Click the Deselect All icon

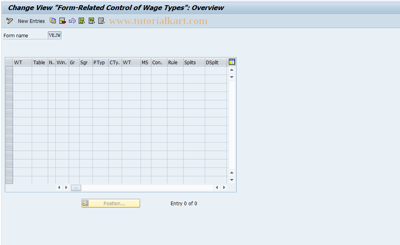coord(101,21)
